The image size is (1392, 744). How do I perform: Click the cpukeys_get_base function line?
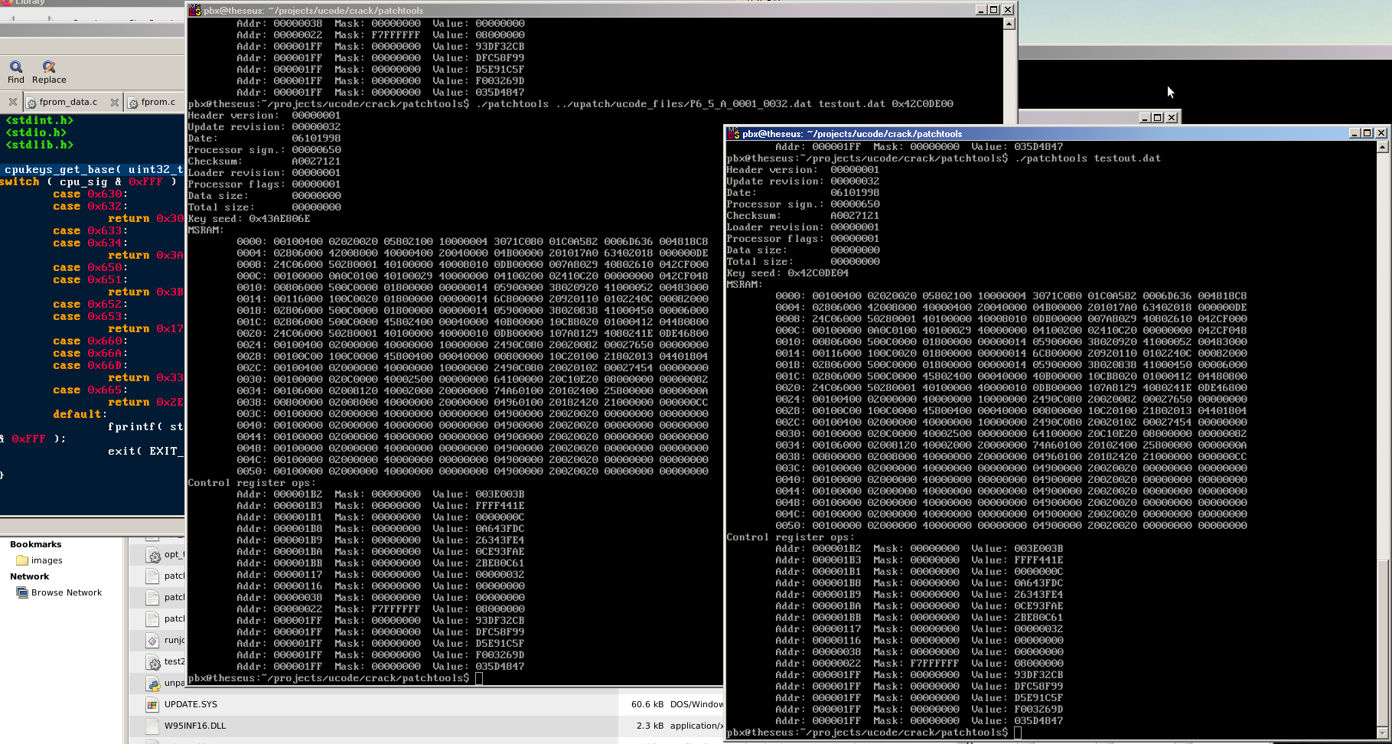(x=93, y=170)
